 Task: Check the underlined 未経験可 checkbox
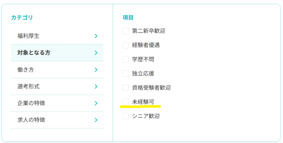point(126,102)
